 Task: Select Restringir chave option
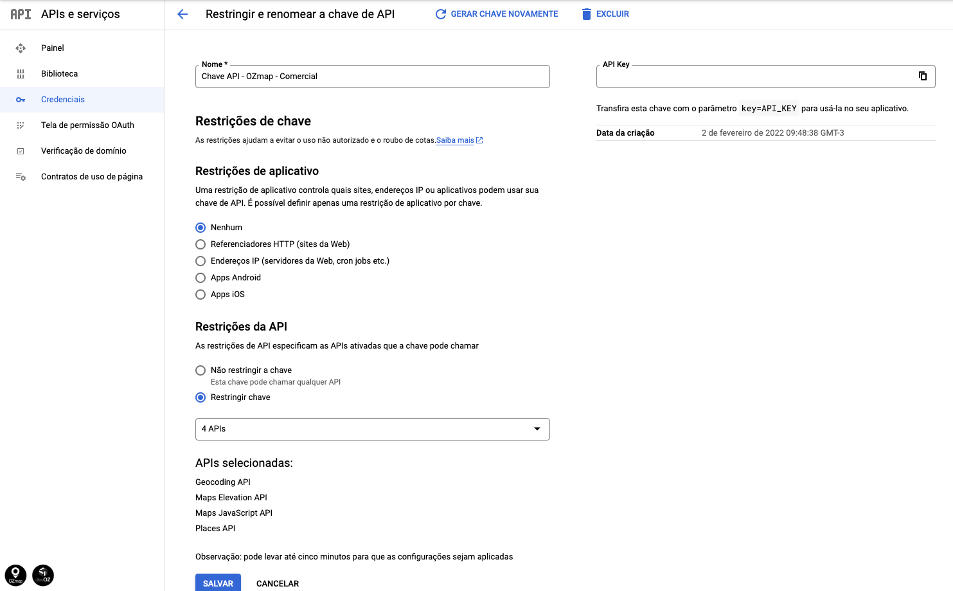tap(200, 397)
